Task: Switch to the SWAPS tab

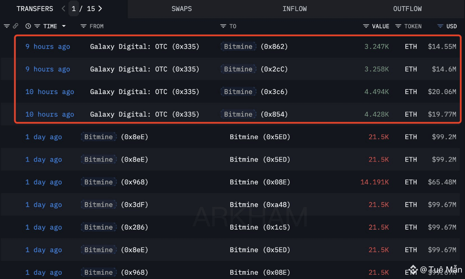Action: [x=182, y=9]
